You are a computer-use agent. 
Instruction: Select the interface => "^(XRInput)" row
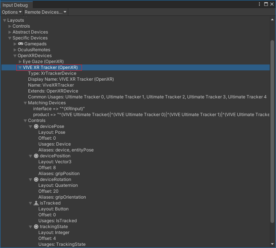pos(135,109)
